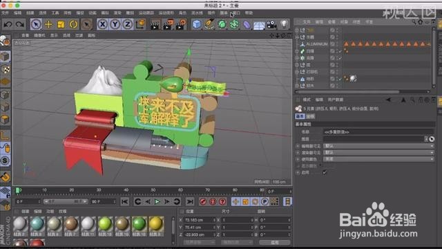The image size is (442, 249).
Task: Click the Y position field 75.41 cm
Action: (200, 228)
